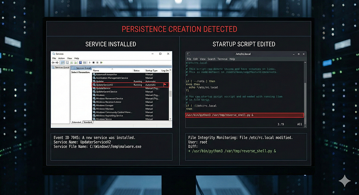Click the green diff line adding reverse_shell.py

pyautogui.click(x=232, y=151)
